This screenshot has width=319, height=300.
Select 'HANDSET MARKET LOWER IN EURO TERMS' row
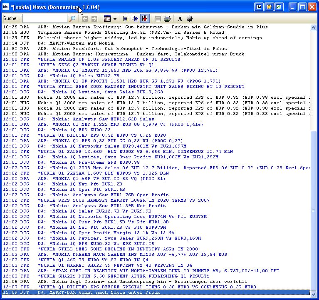(156, 200)
